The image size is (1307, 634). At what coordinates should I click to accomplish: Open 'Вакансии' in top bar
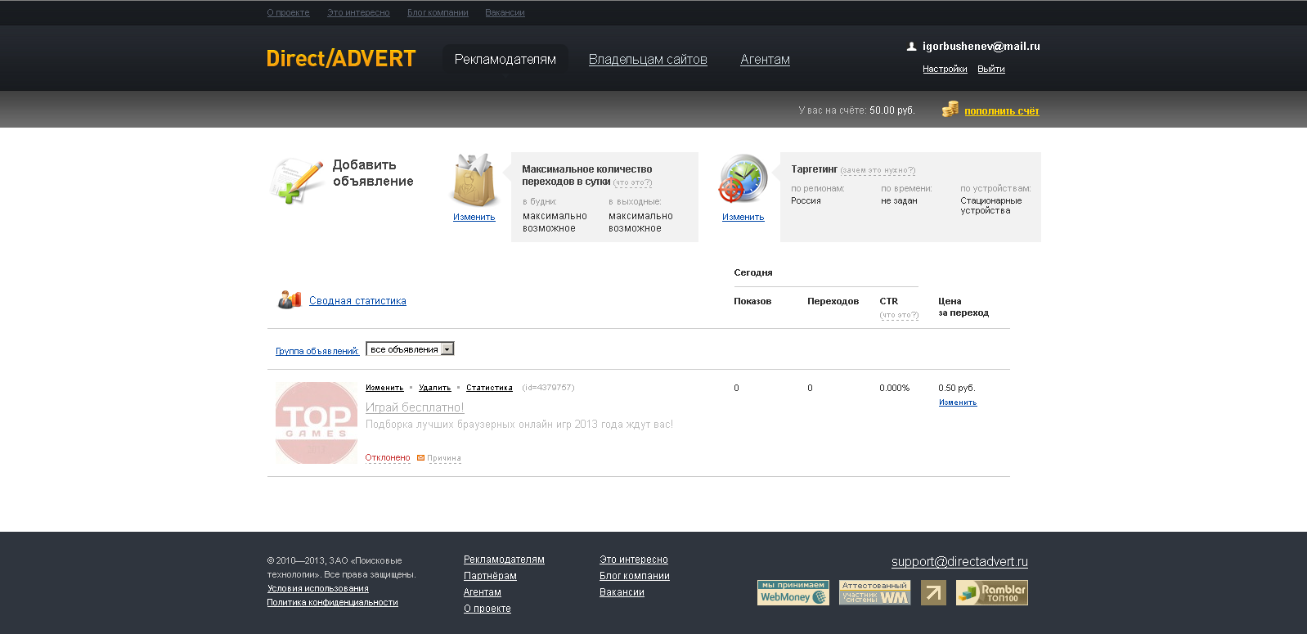click(x=505, y=12)
